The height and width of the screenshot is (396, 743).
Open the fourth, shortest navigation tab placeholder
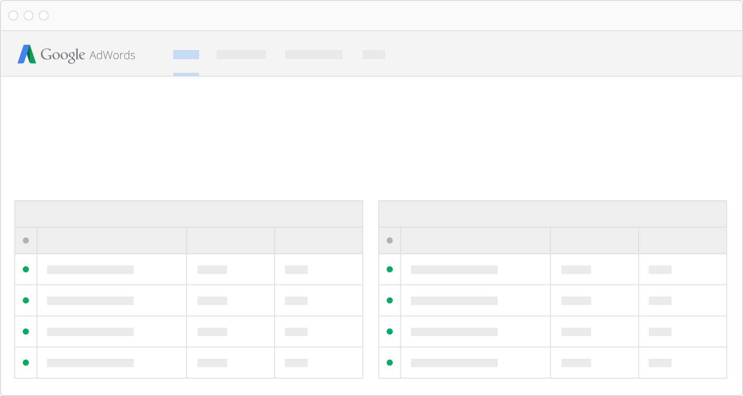[374, 55]
